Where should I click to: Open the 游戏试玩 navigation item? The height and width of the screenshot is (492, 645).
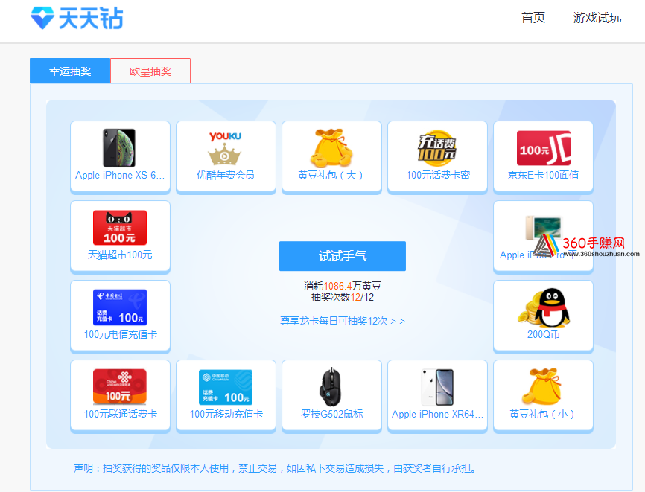pos(597,18)
